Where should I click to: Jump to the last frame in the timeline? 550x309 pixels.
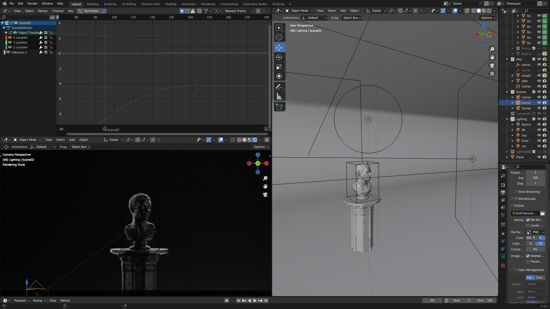(266, 300)
